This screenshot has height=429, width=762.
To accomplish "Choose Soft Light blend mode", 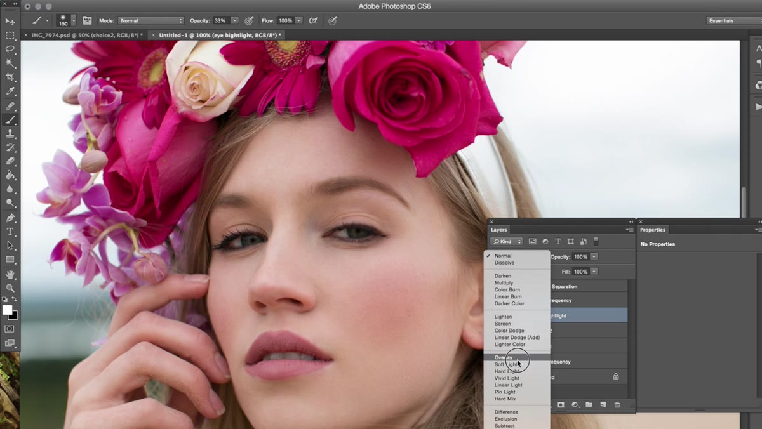I will (518, 365).
